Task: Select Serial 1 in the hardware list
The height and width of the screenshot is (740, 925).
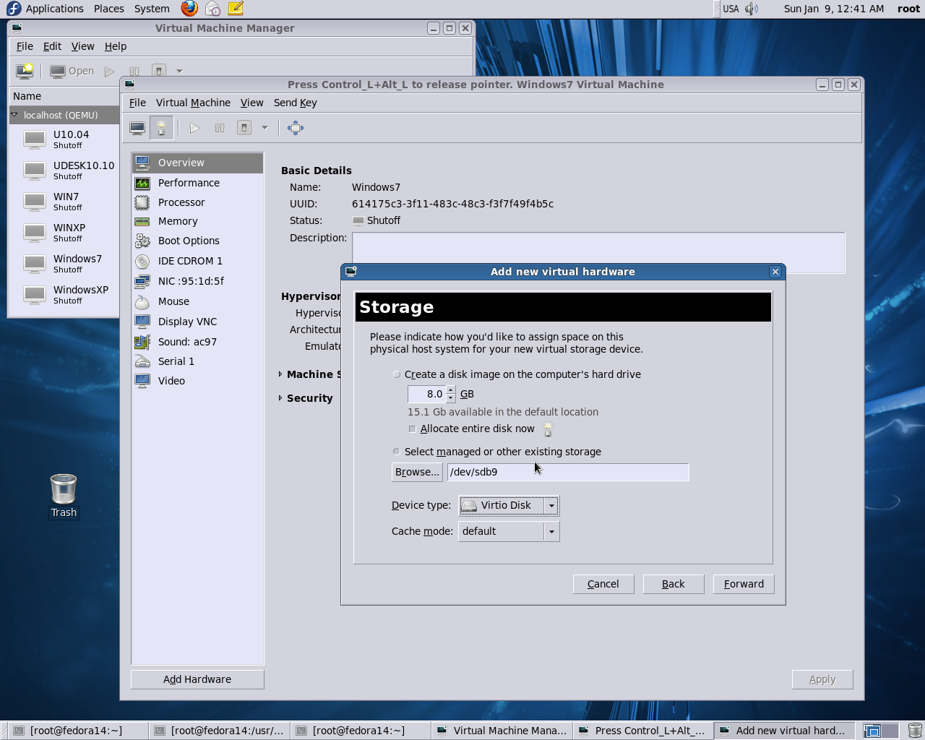Action: [197, 361]
